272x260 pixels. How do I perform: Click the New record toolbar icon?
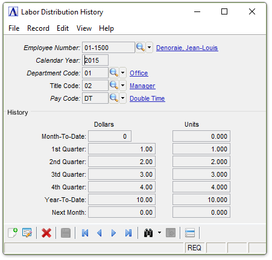point(13,233)
